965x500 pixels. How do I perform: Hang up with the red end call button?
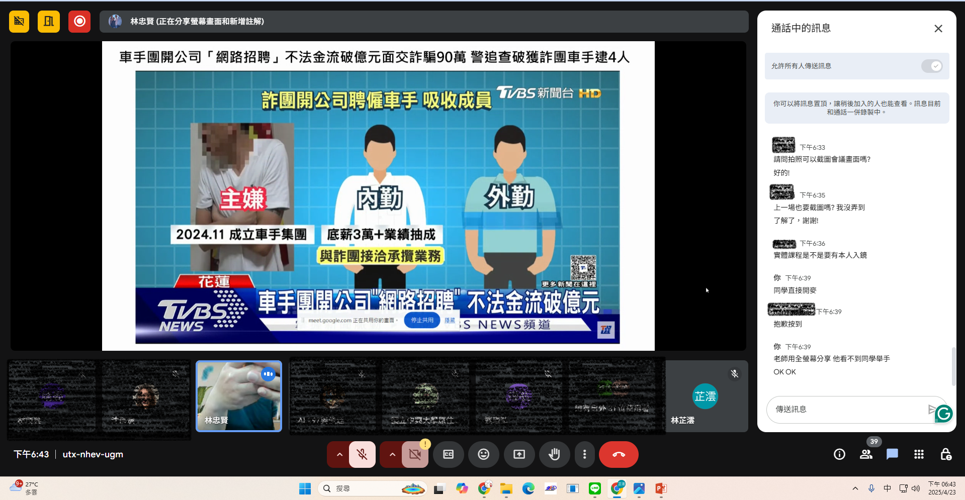[618, 454]
